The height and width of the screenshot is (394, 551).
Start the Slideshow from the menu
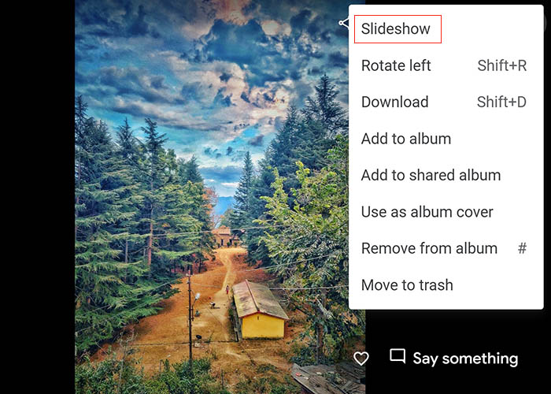[398, 29]
